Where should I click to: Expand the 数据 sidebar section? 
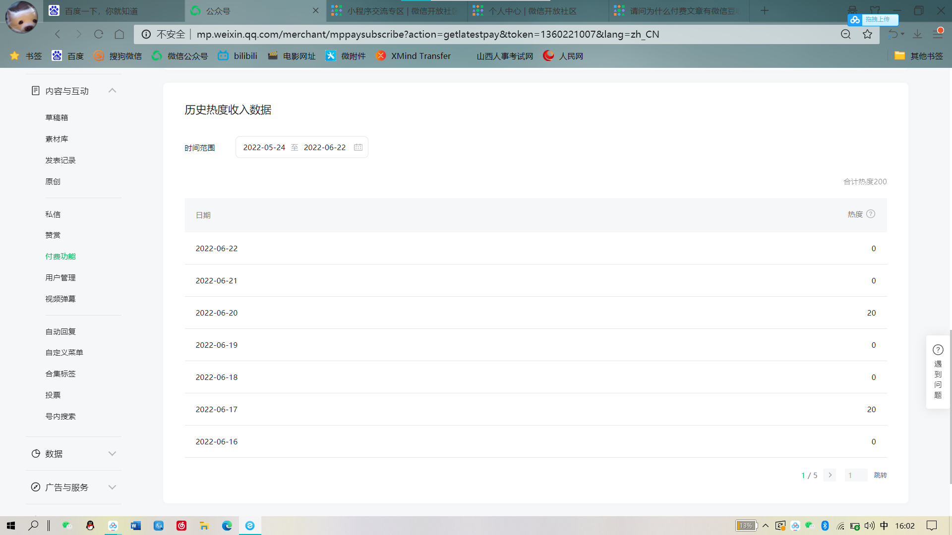112,454
